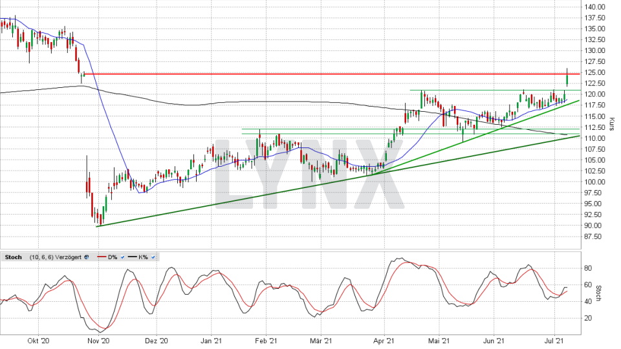Click the 20 stochastic axis label

588,318
